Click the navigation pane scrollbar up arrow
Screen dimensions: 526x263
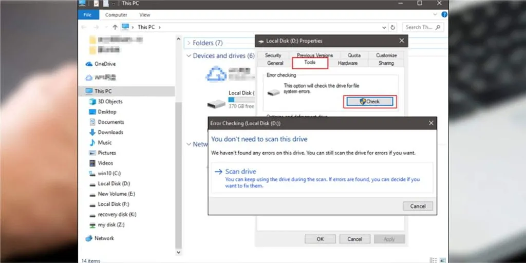point(179,39)
